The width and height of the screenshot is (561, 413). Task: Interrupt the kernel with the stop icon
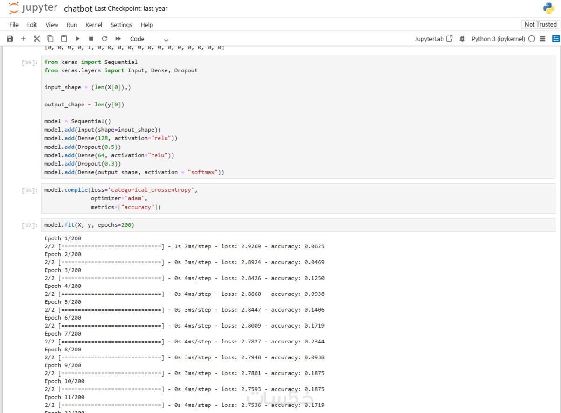[91, 39]
